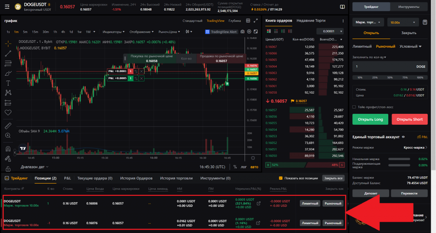Set quantity slider to 100%
436x233 pixels.
[x=420, y=78]
